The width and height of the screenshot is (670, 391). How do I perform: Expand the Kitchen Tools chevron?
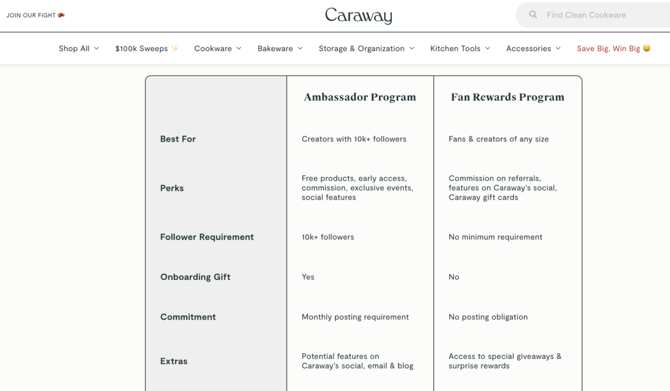(487, 49)
